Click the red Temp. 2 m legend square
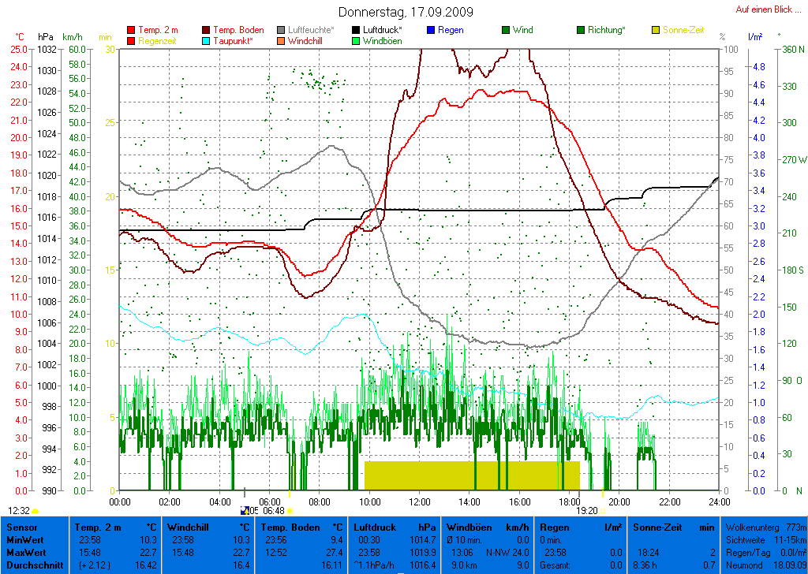The image size is (808, 574). [131, 30]
